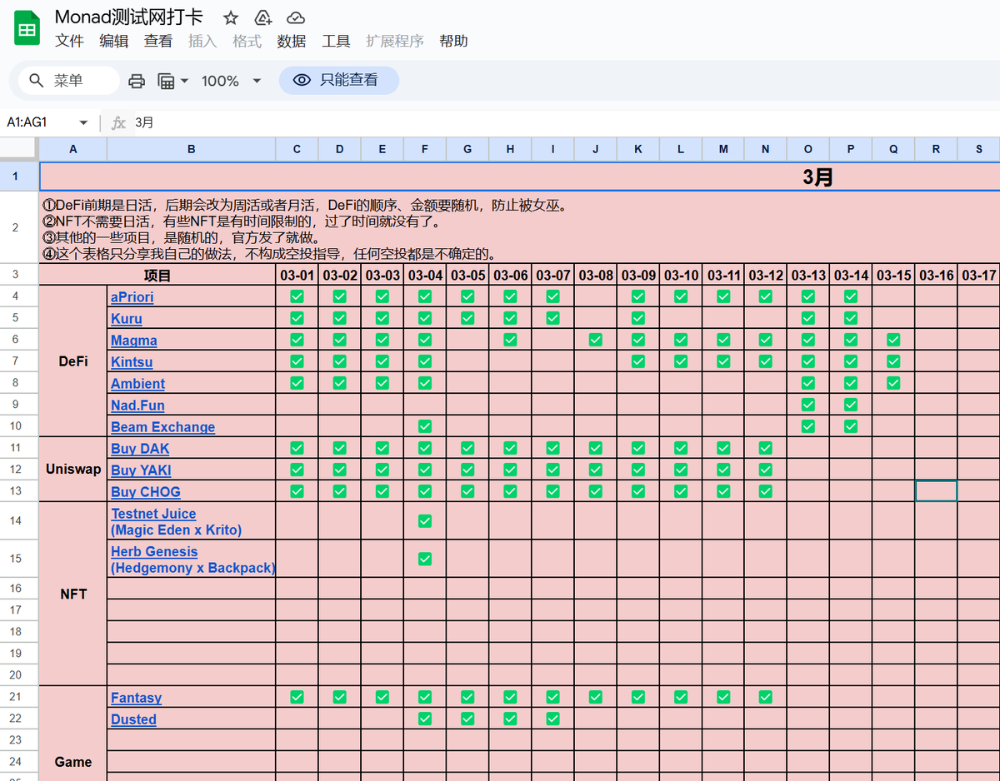1000x781 pixels.
Task: Open the Buy CHOG link
Action: click(146, 492)
